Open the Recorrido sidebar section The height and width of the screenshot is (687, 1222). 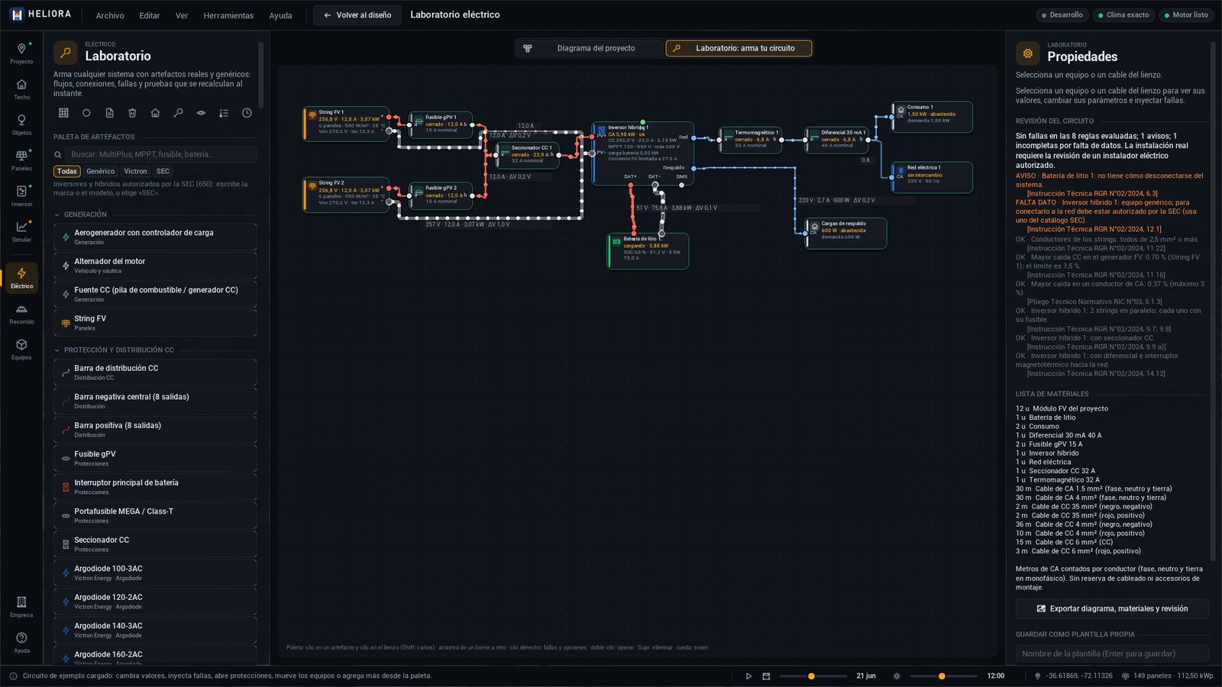pyautogui.click(x=21, y=314)
